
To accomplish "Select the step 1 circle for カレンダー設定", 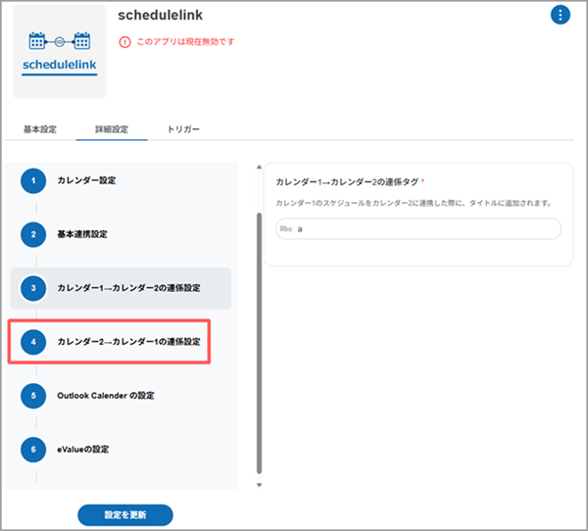I will [33, 180].
